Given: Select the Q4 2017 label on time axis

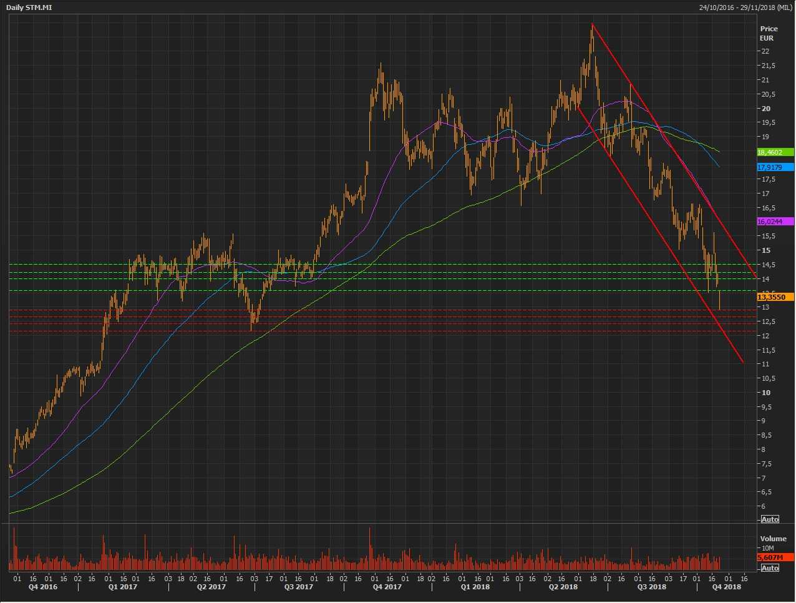Looking at the screenshot, I should 387,587.
